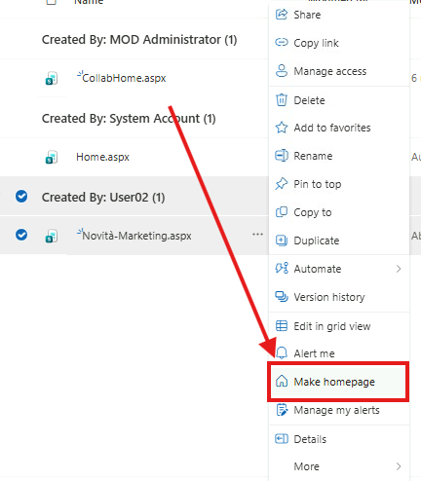This screenshot has height=481, width=421.
Task: Open Details from the context menu
Action: pyautogui.click(x=339, y=439)
